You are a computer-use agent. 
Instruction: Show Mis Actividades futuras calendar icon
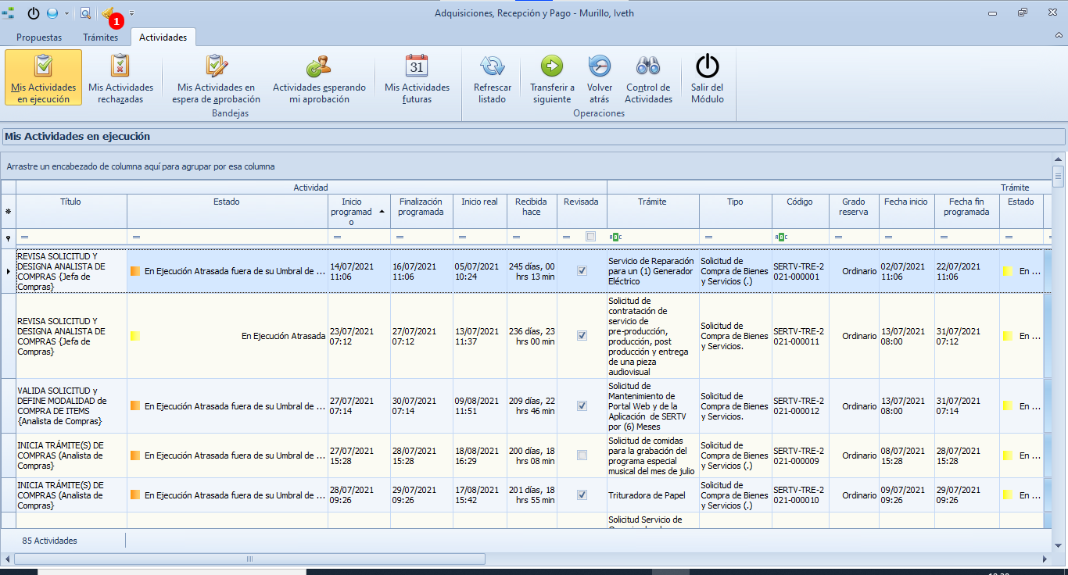point(417,66)
